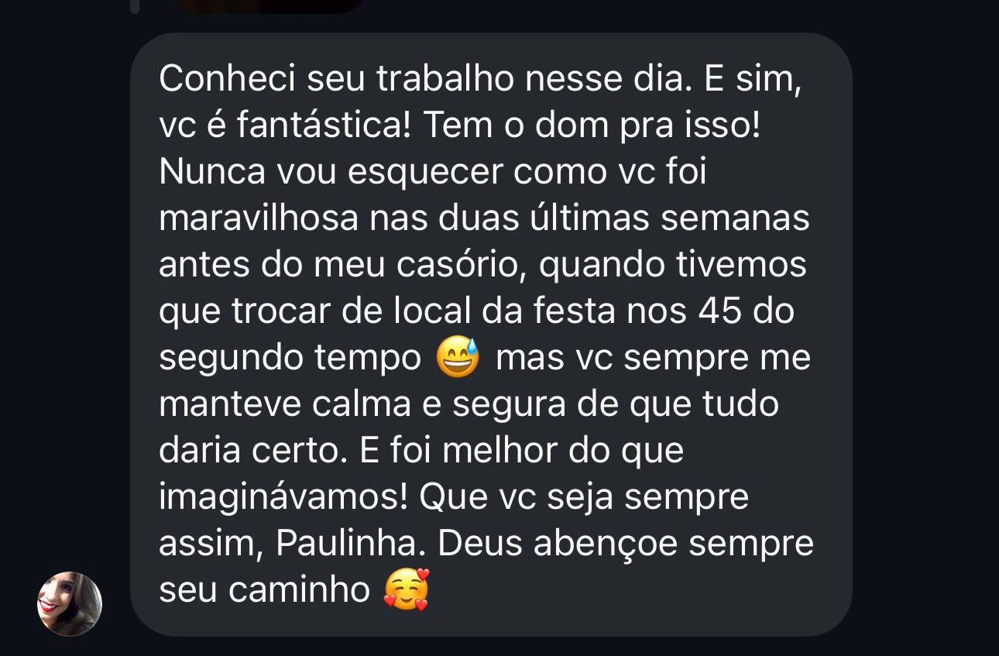Click the word 'maravilhosa' in the message
The image size is (999, 656).
coord(259,218)
